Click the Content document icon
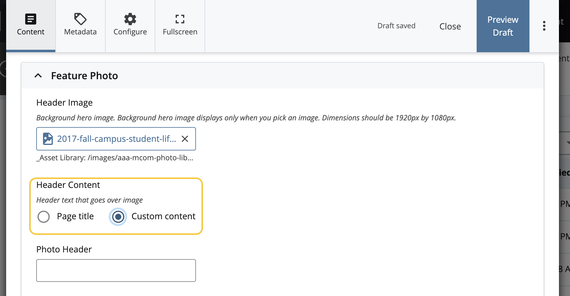Screen dimensions: 570x296 [31, 19]
